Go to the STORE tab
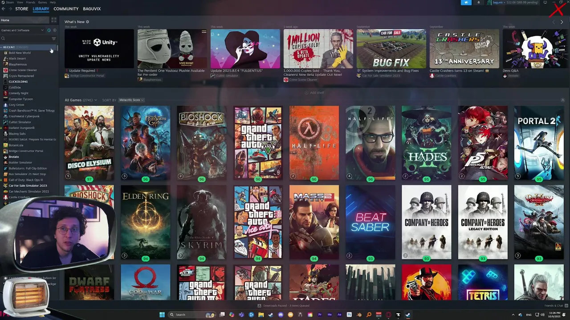The image size is (570, 320). click(x=21, y=9)
